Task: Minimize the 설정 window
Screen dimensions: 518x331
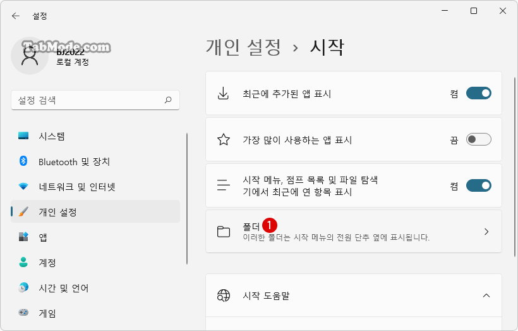Action: pos(445,11)
